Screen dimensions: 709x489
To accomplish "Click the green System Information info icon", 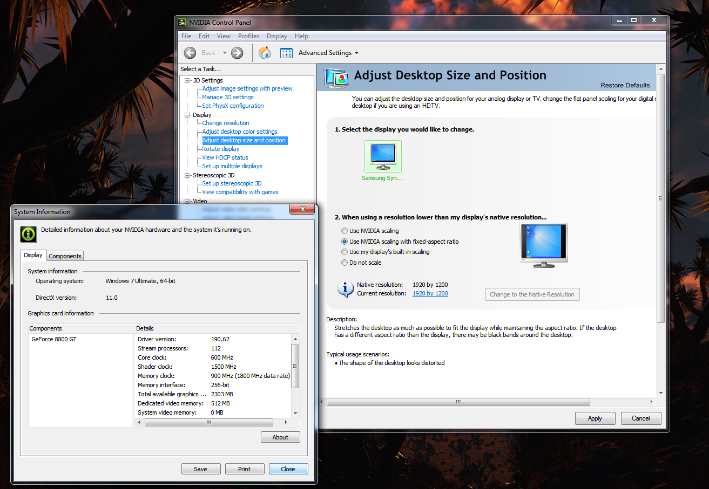I will (29, 234).
